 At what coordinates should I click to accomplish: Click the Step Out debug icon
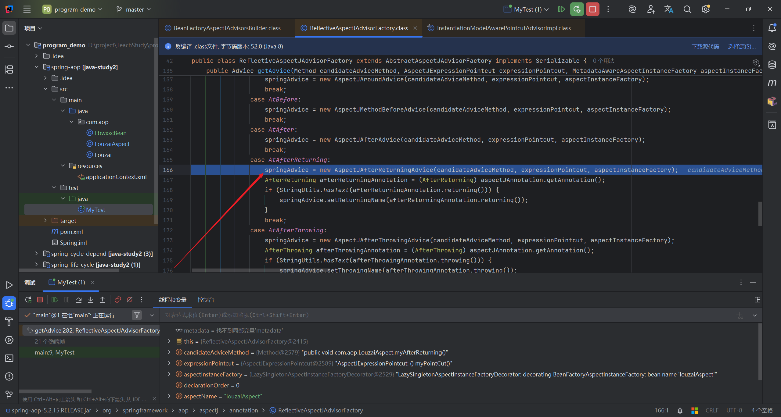pyautogui.click(x=103, y=300)
